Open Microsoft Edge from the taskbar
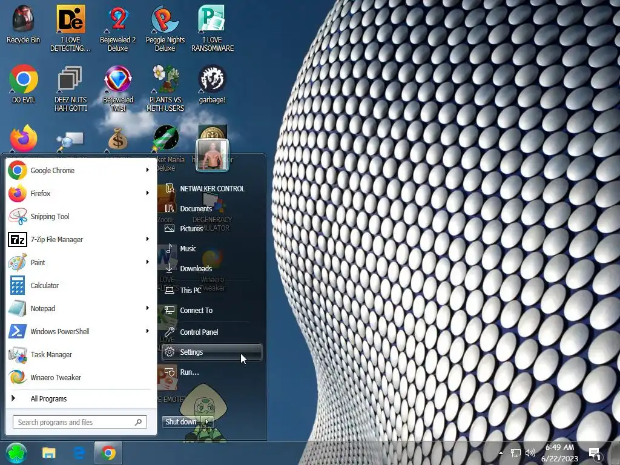The image size is (620, 465). pyautogui.click(x=79, y=453)
